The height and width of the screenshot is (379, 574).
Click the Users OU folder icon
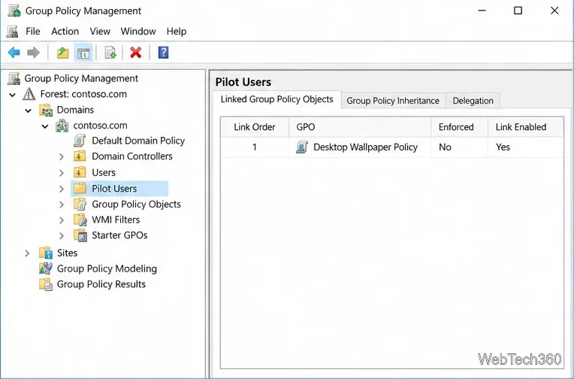click(80, 173)
